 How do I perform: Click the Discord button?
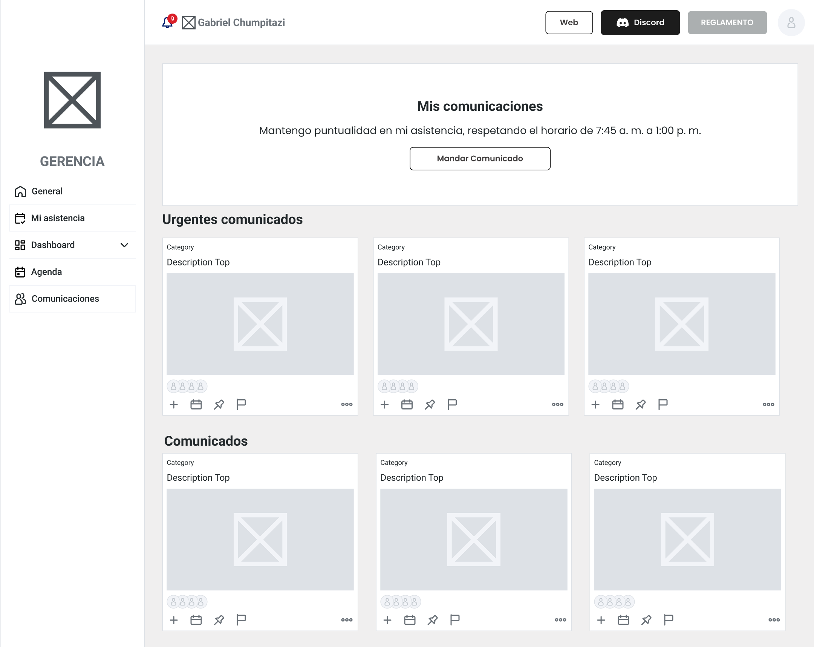point(640,23)
